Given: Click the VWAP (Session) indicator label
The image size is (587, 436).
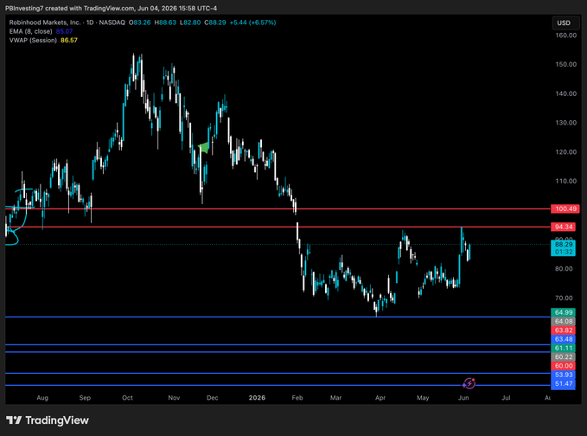Looking at the screenshot, I should coord(33,40).
